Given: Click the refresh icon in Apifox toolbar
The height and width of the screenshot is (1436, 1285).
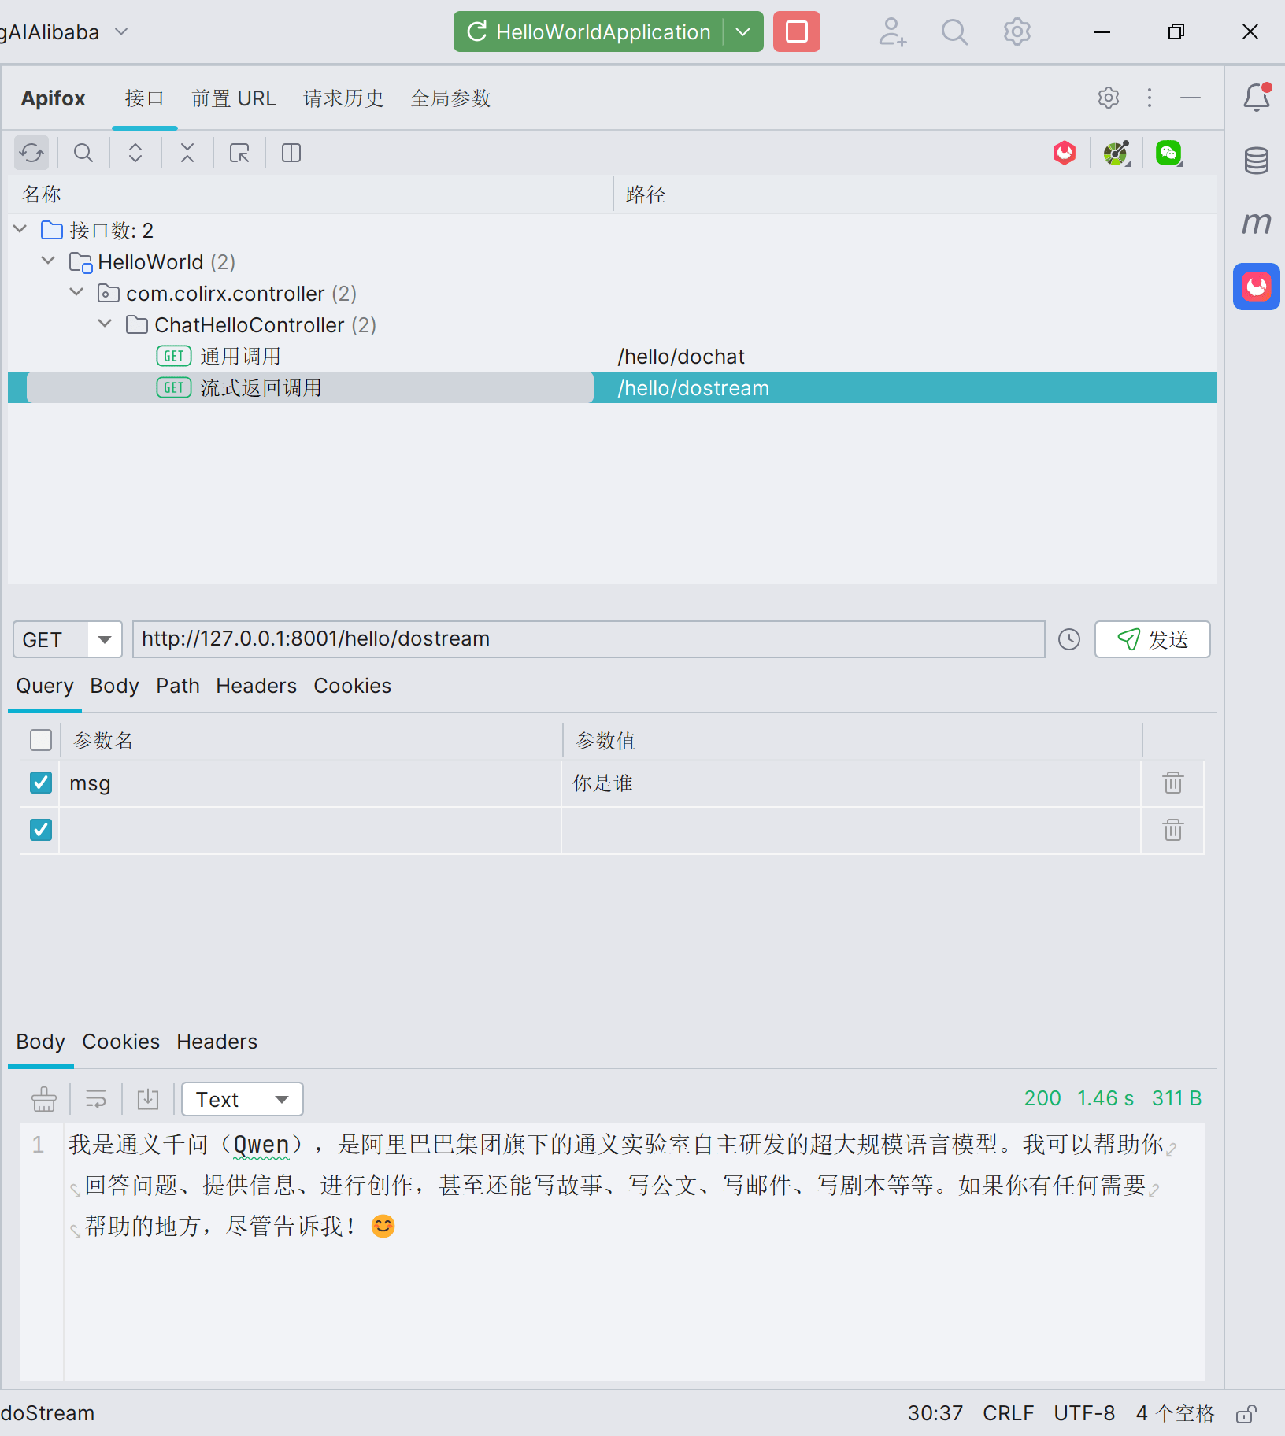Looking at the screenshot, I should [x=31, y=153].
